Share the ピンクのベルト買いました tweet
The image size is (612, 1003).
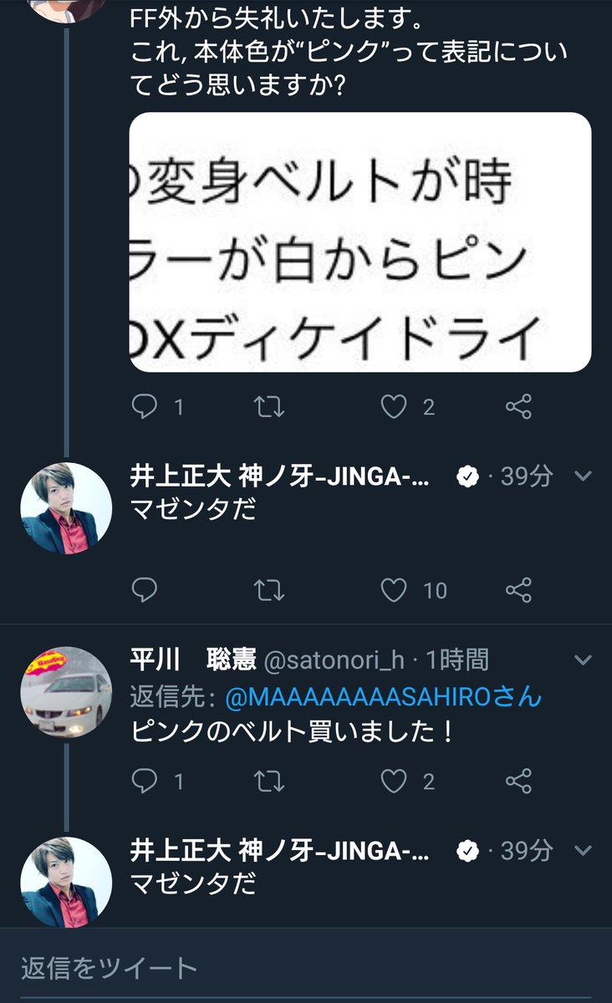519,781
